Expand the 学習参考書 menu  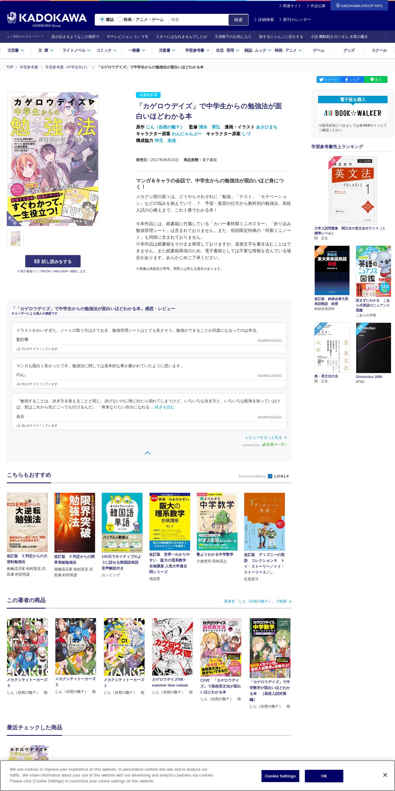(x=197, y=50)
